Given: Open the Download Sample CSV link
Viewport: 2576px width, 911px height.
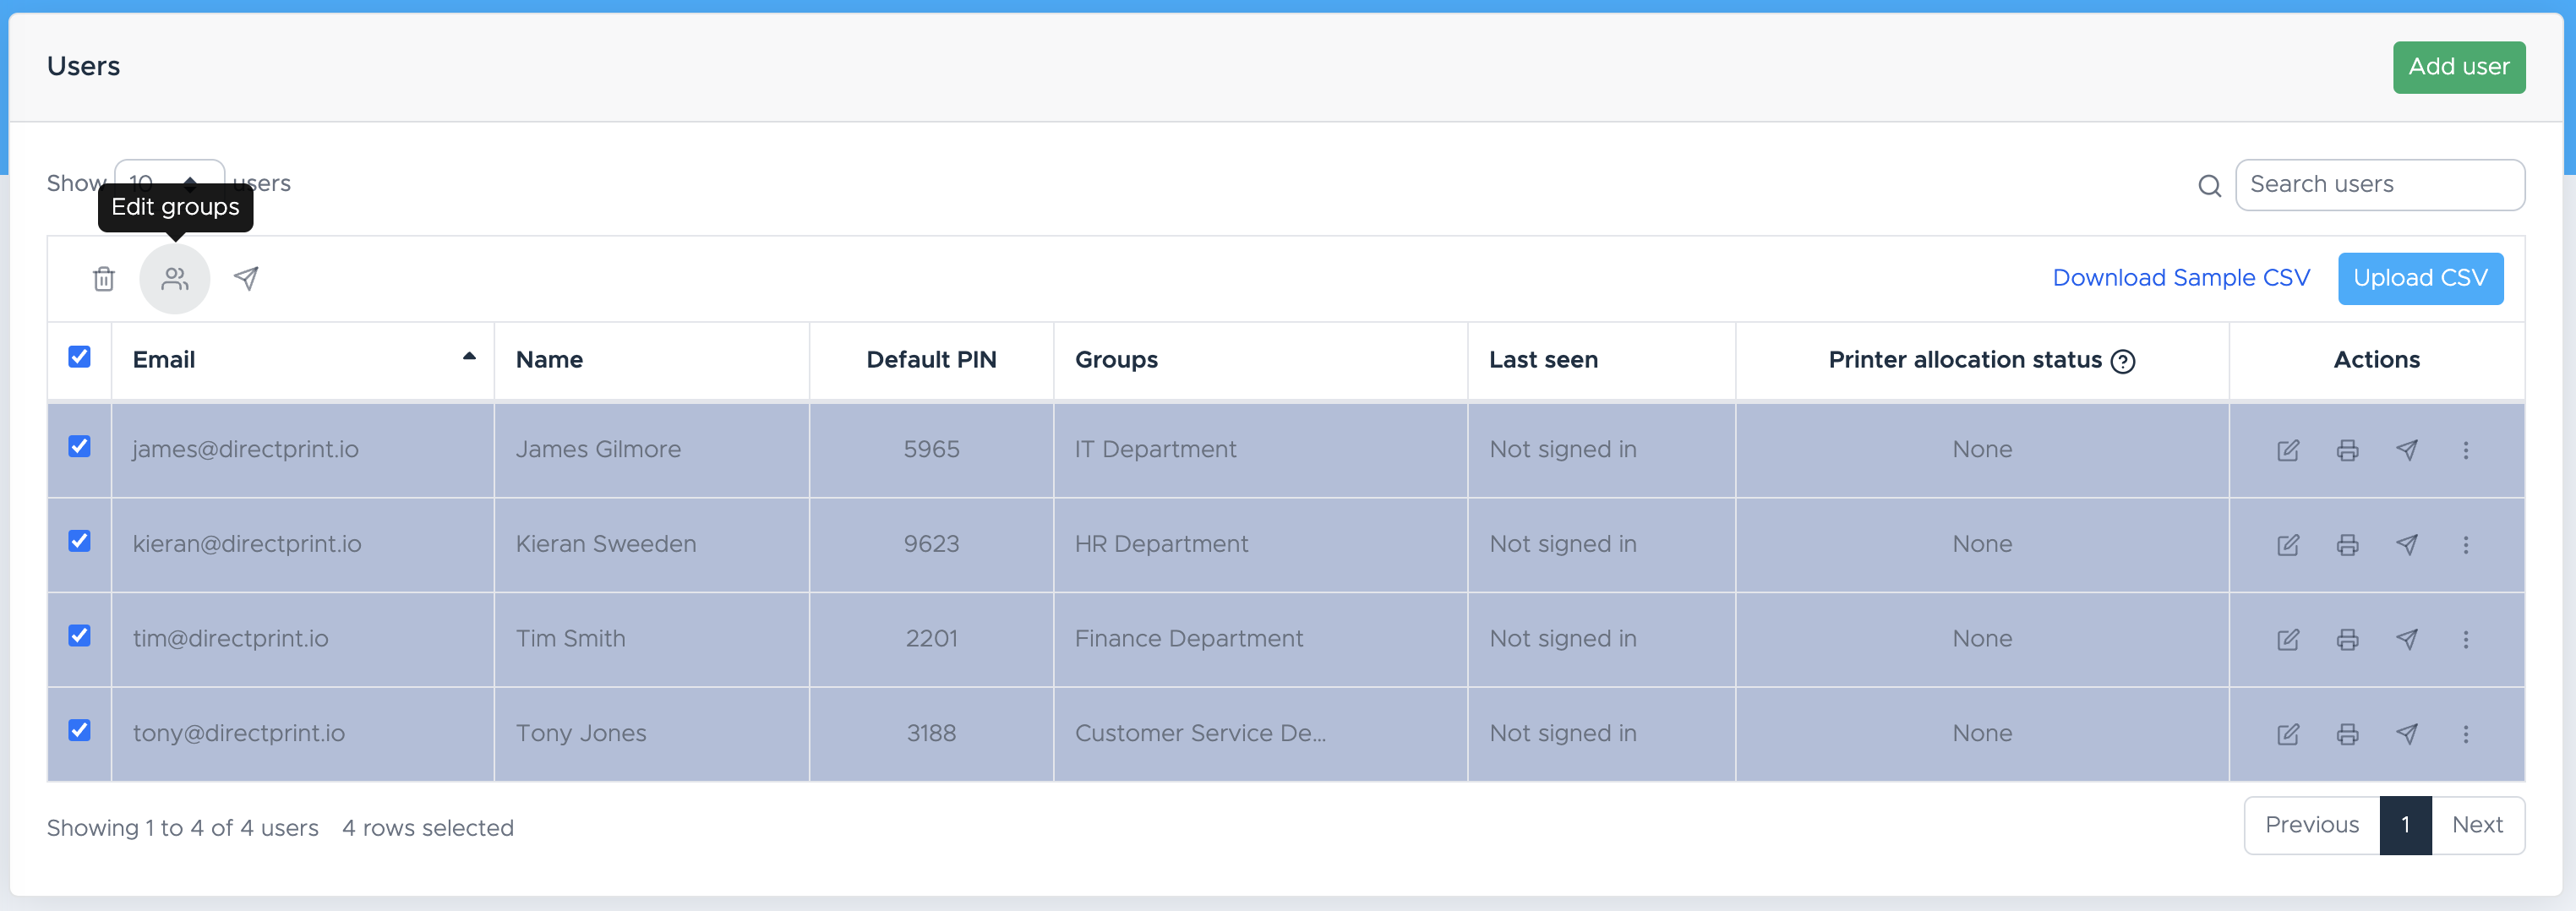Looking at the screenshot, I should [x=2181, y=278].
